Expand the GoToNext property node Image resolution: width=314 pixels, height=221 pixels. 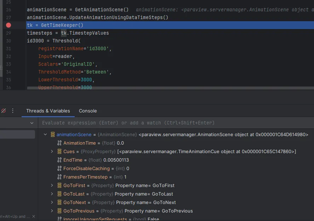tap(52, 202)
